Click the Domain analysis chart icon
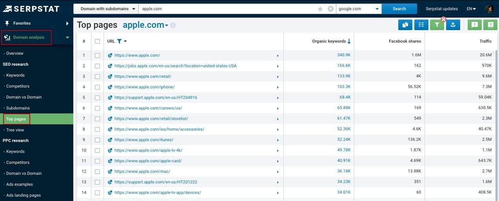The image size is (499, 201). pyautogui.click(x=7, y=38)
